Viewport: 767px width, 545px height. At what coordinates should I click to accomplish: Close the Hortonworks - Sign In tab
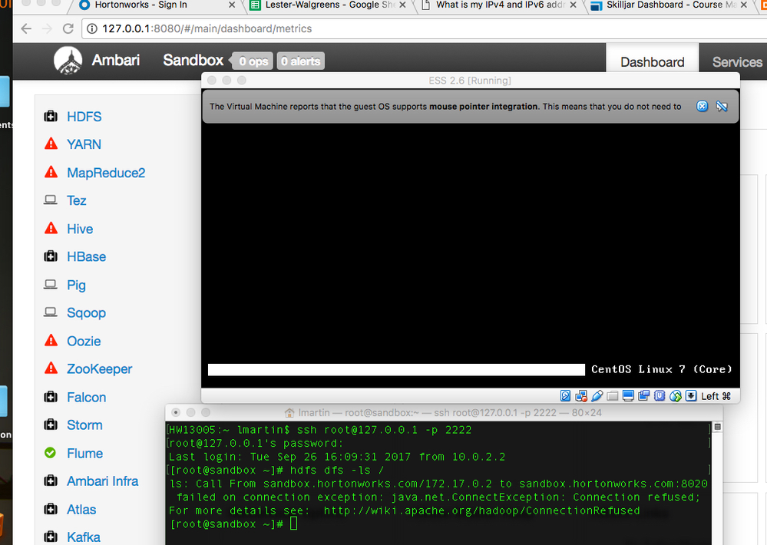[x=232, y=5]
